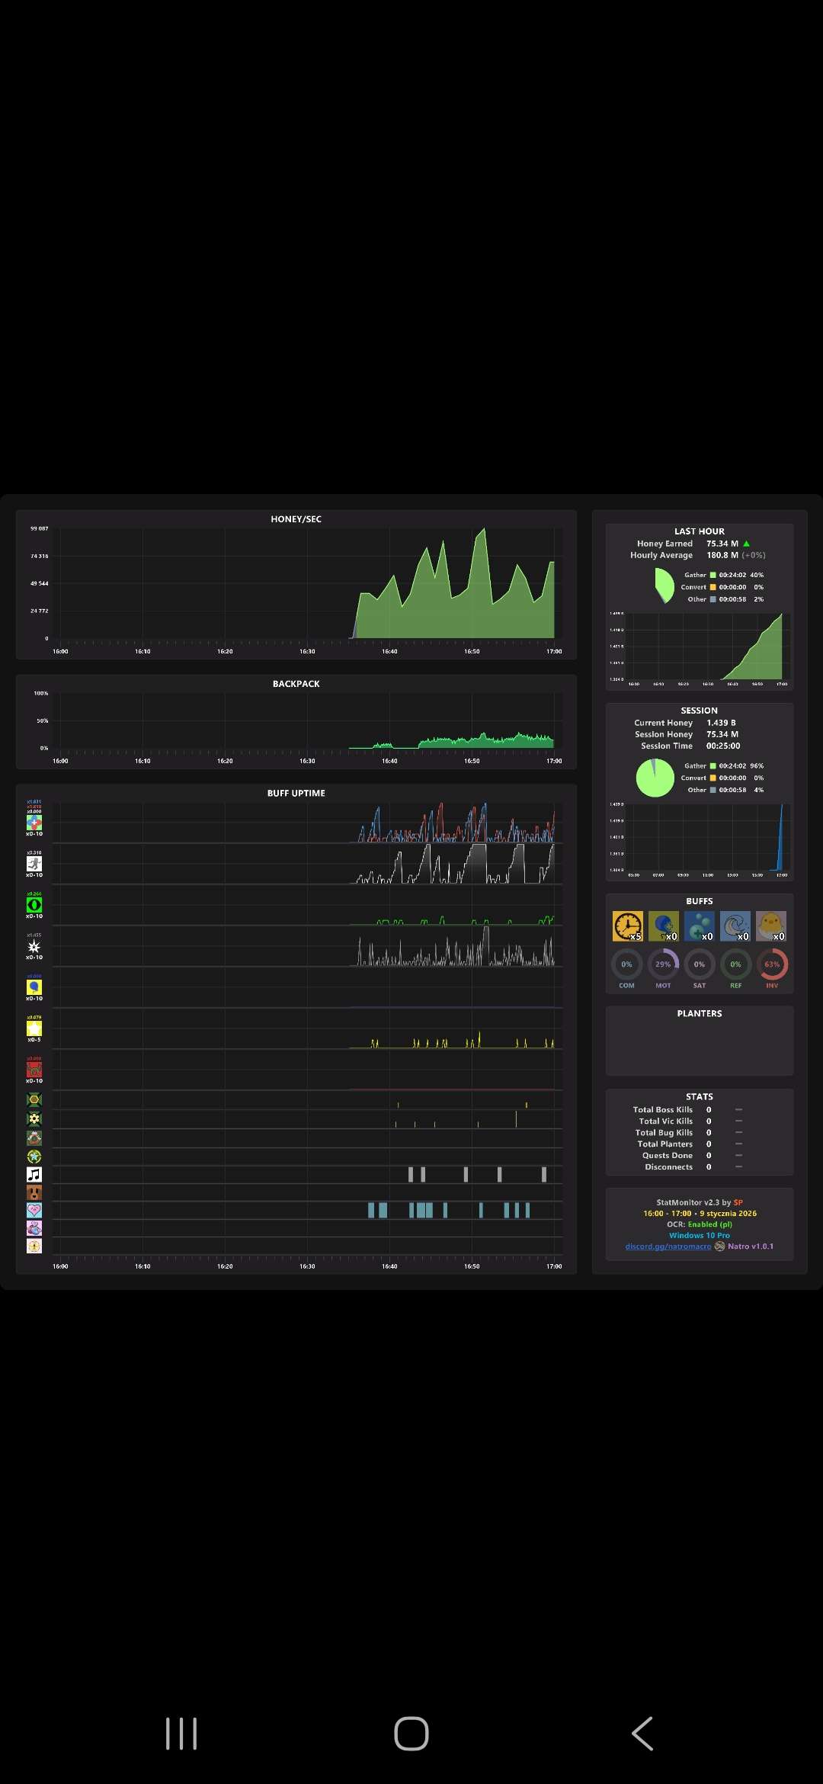The image size is (823, 1784).
Task: Click the StatMonitor v2.3 by SP text
Action: tap(700, 1202)
